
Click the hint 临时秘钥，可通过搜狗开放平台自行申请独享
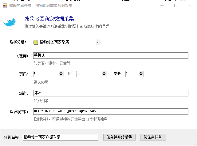pyautogui.click(x=70, y=119)
